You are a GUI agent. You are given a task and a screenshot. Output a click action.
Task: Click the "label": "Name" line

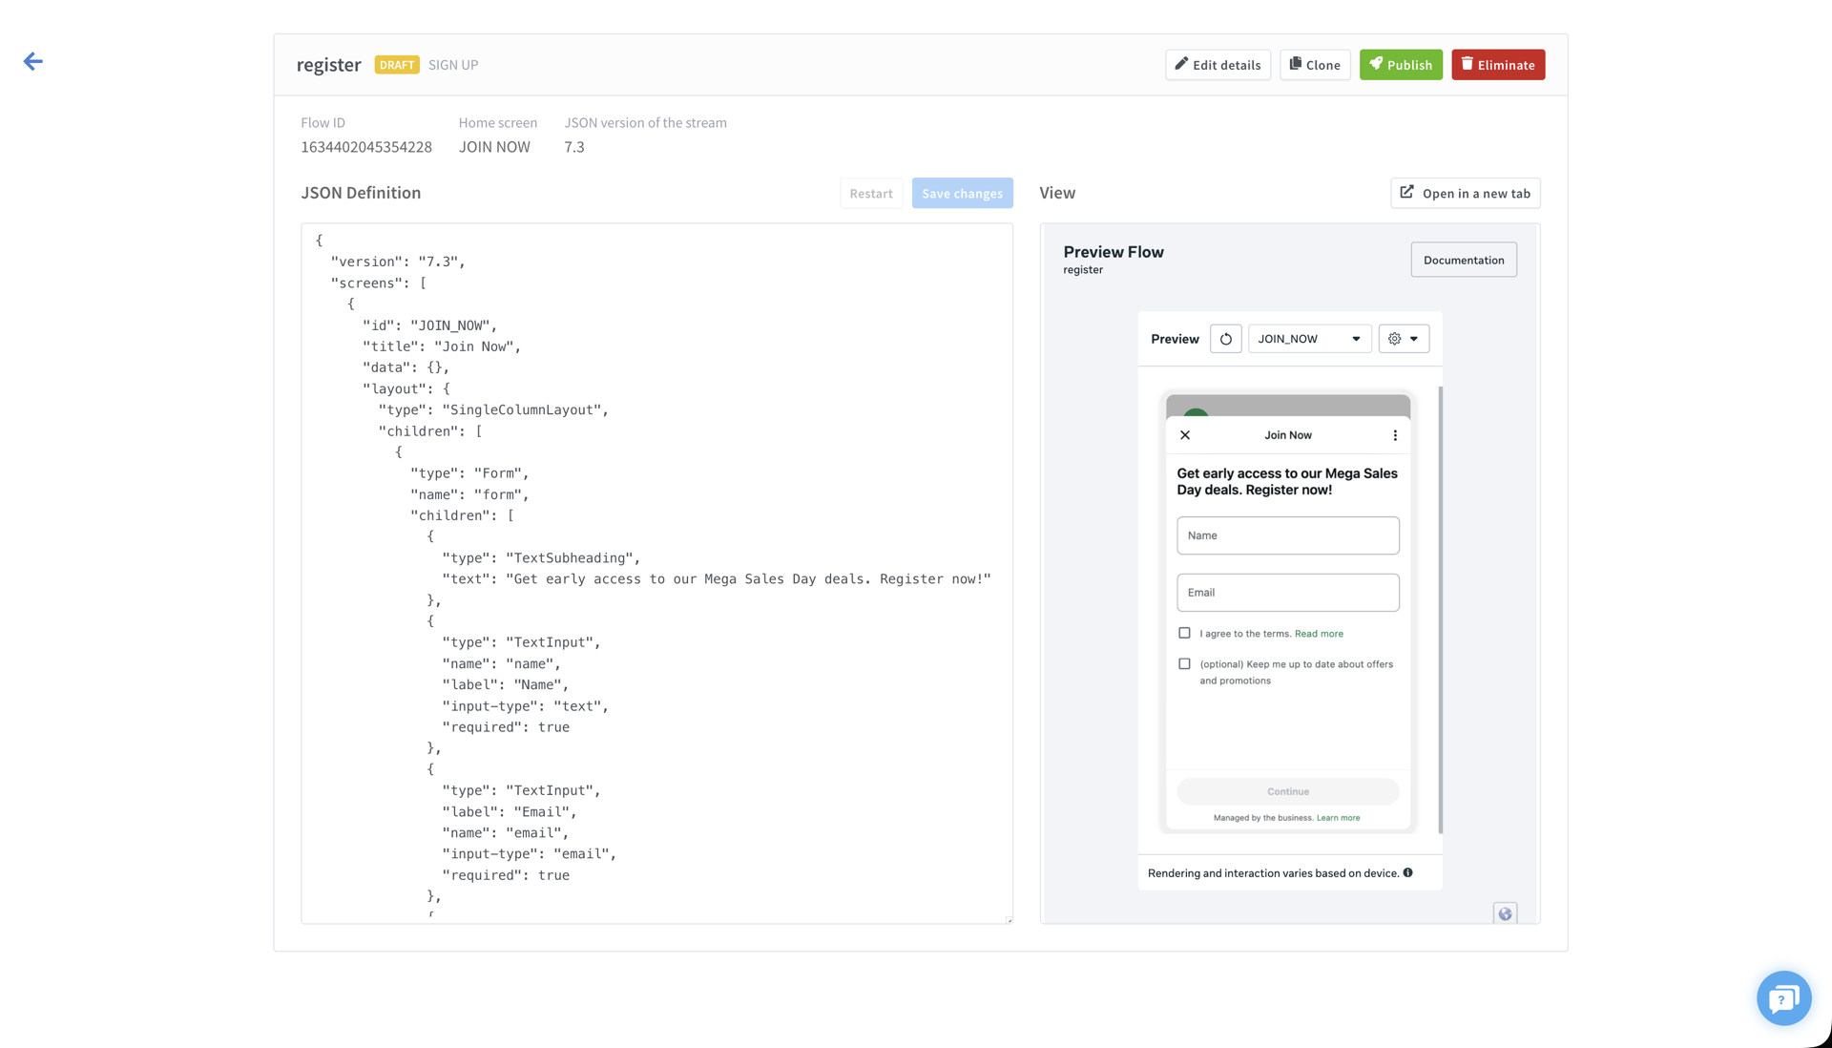coord(505,684)
